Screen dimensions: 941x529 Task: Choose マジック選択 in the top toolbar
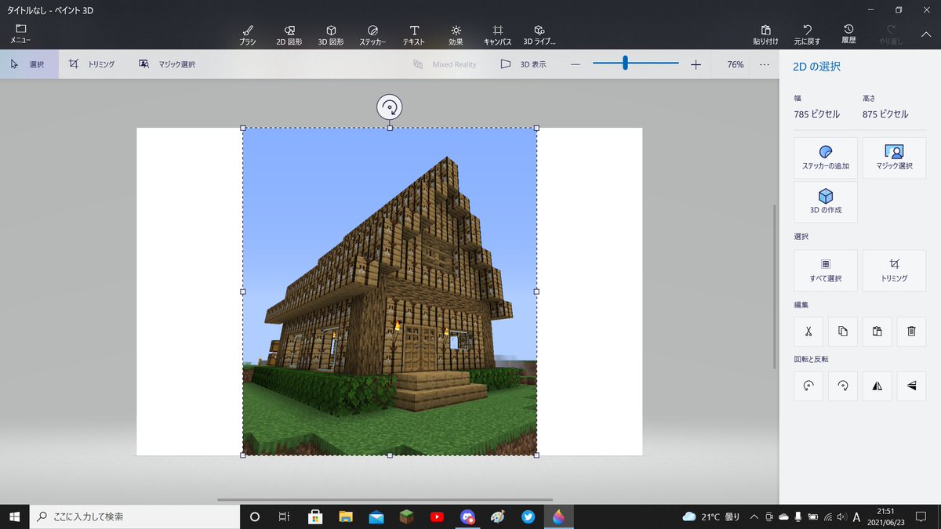[x=167, y=64]
